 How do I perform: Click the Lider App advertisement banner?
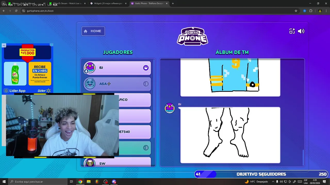27,68
